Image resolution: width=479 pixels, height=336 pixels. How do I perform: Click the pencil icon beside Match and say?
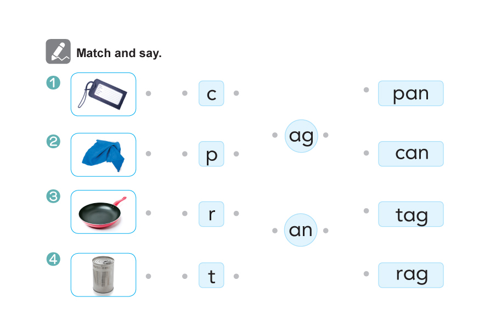point(58,52)
